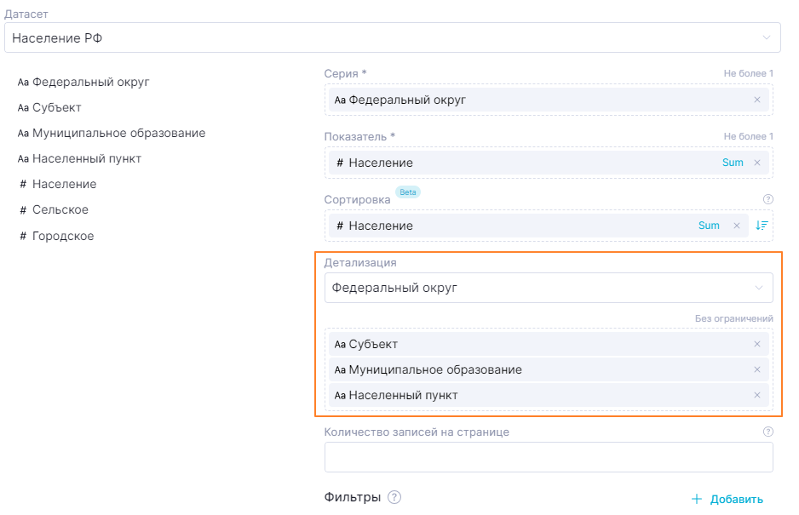Viewport: 799px width, 515px height.
Task: Click help icon next to Сортировка
Action: 768,199
